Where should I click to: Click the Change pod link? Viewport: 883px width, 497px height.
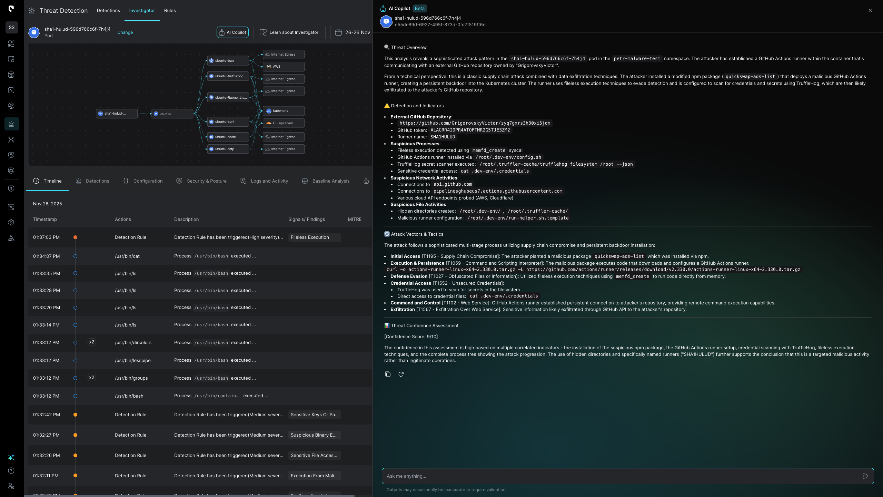125,32
